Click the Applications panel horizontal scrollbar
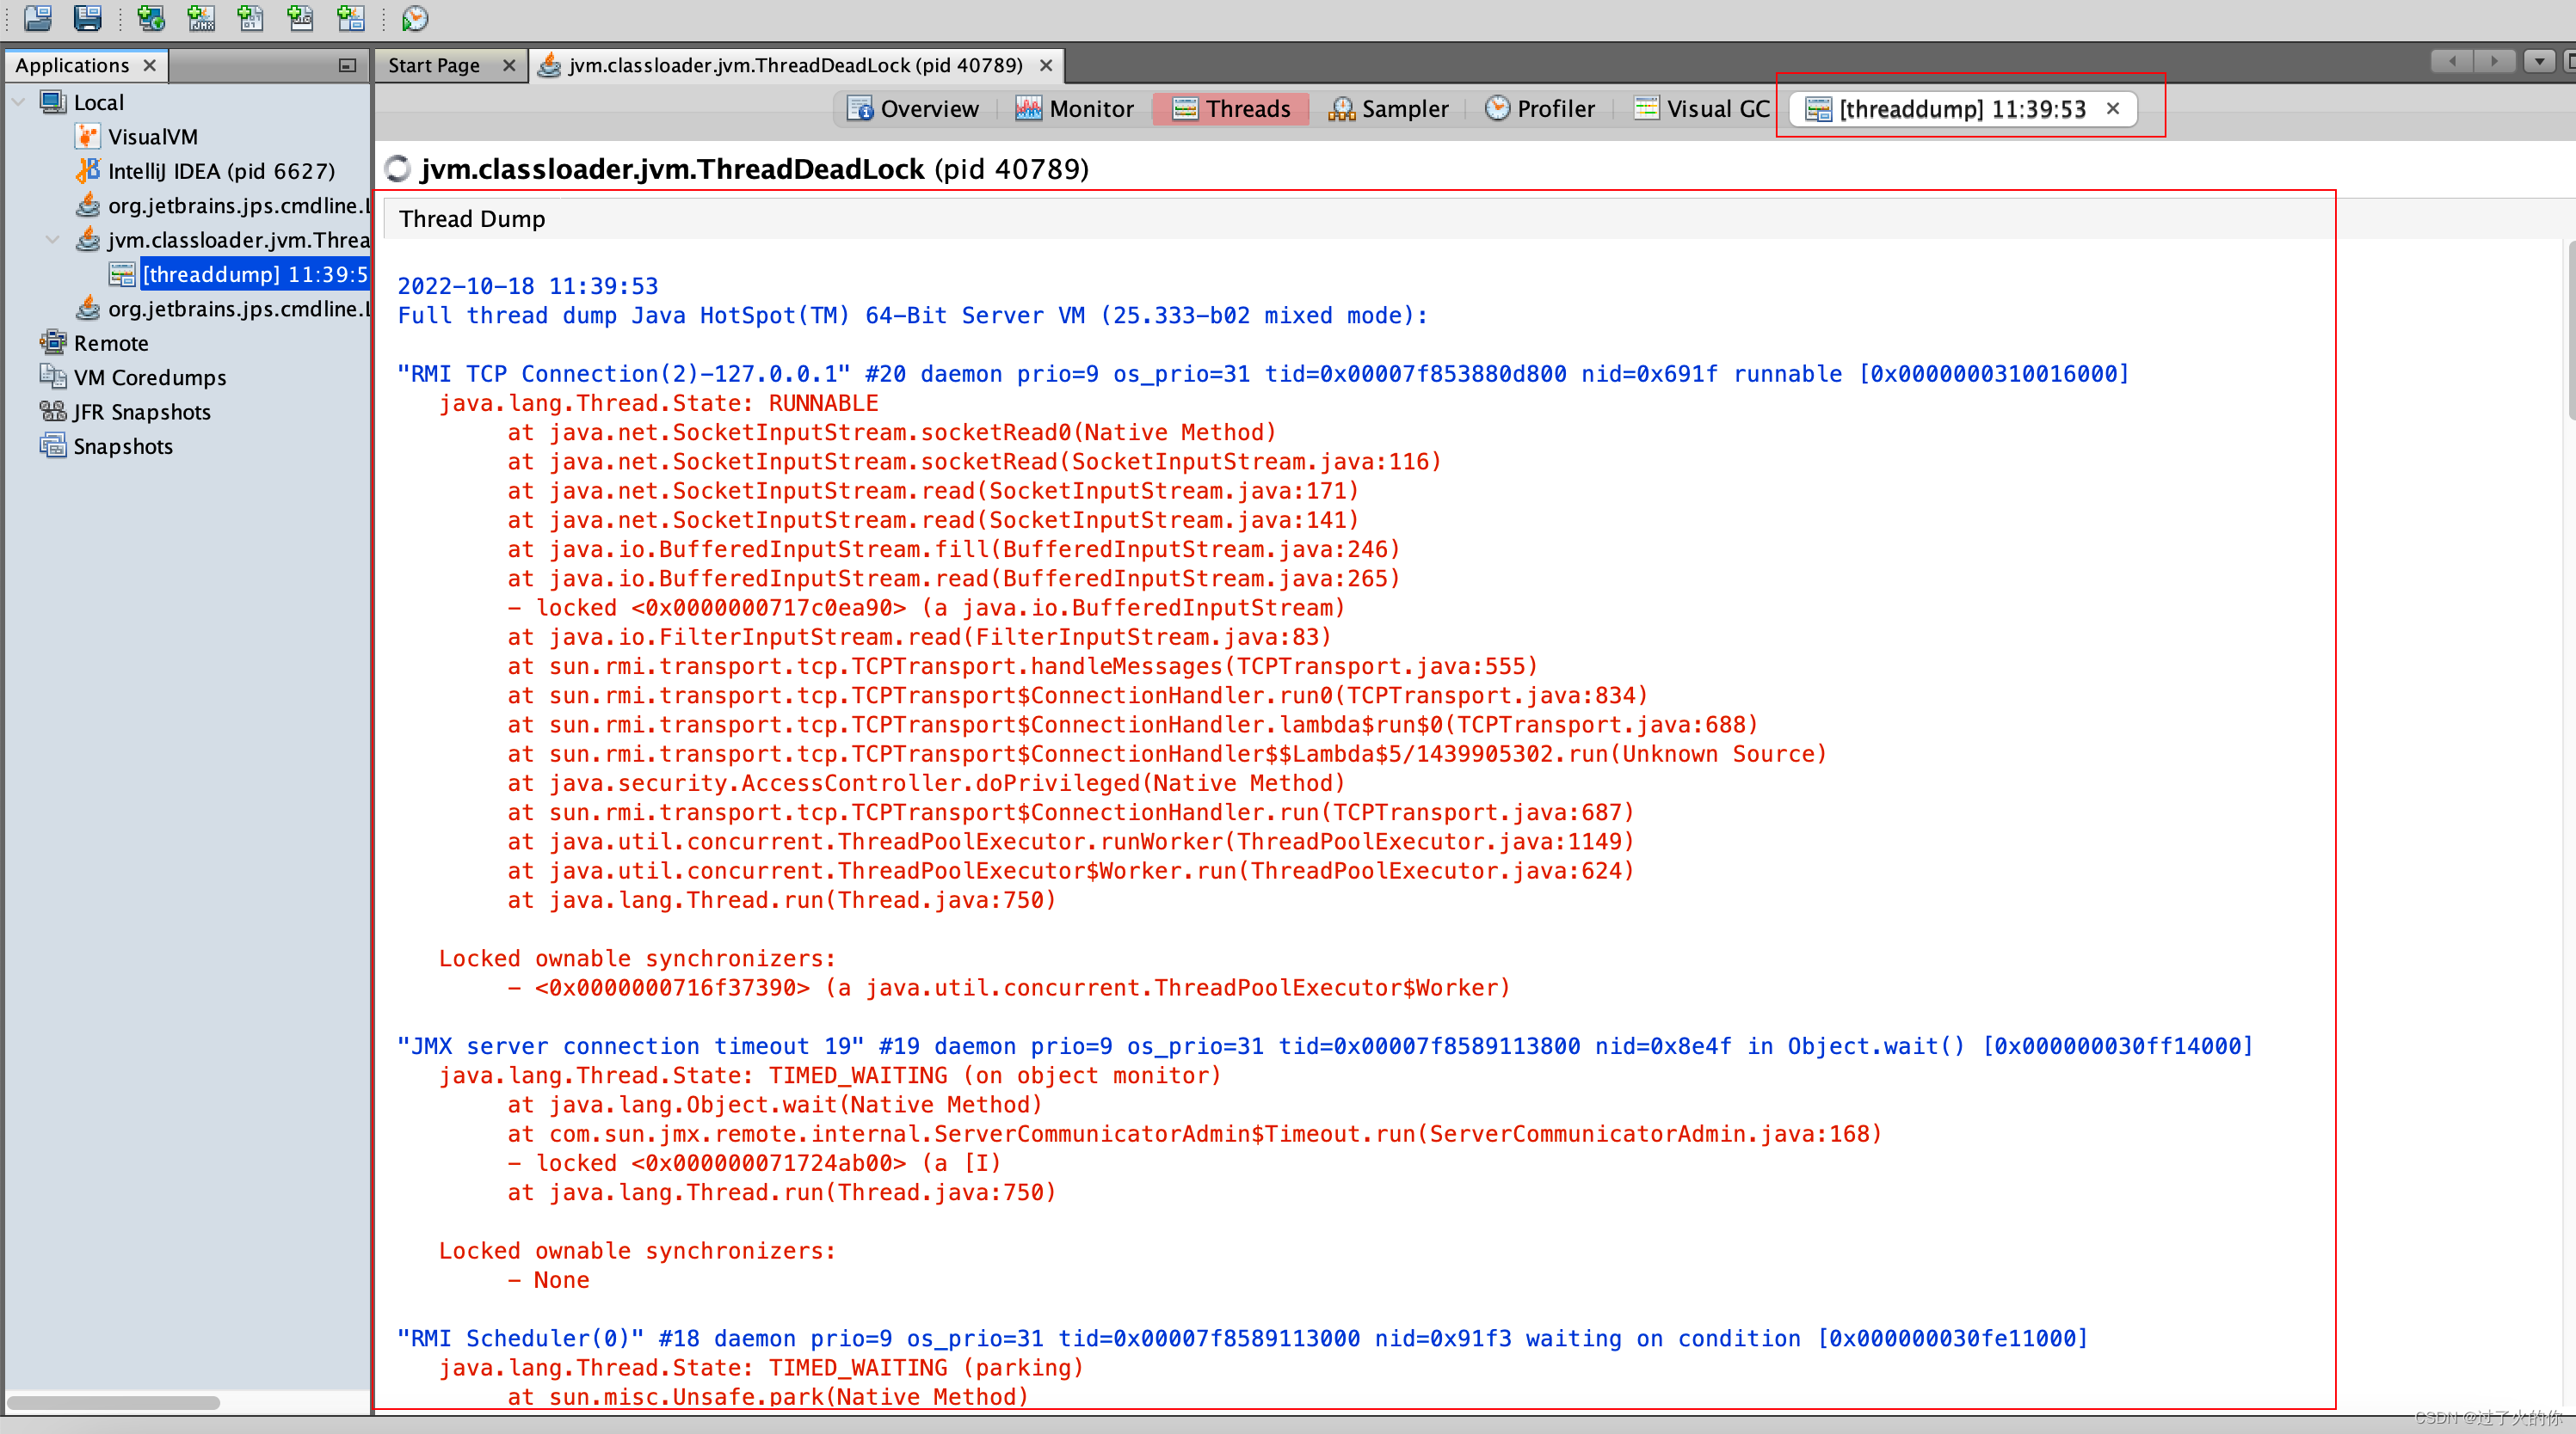The width and height of the screenshot is (2576, 1434). [x=113, y=1402]
